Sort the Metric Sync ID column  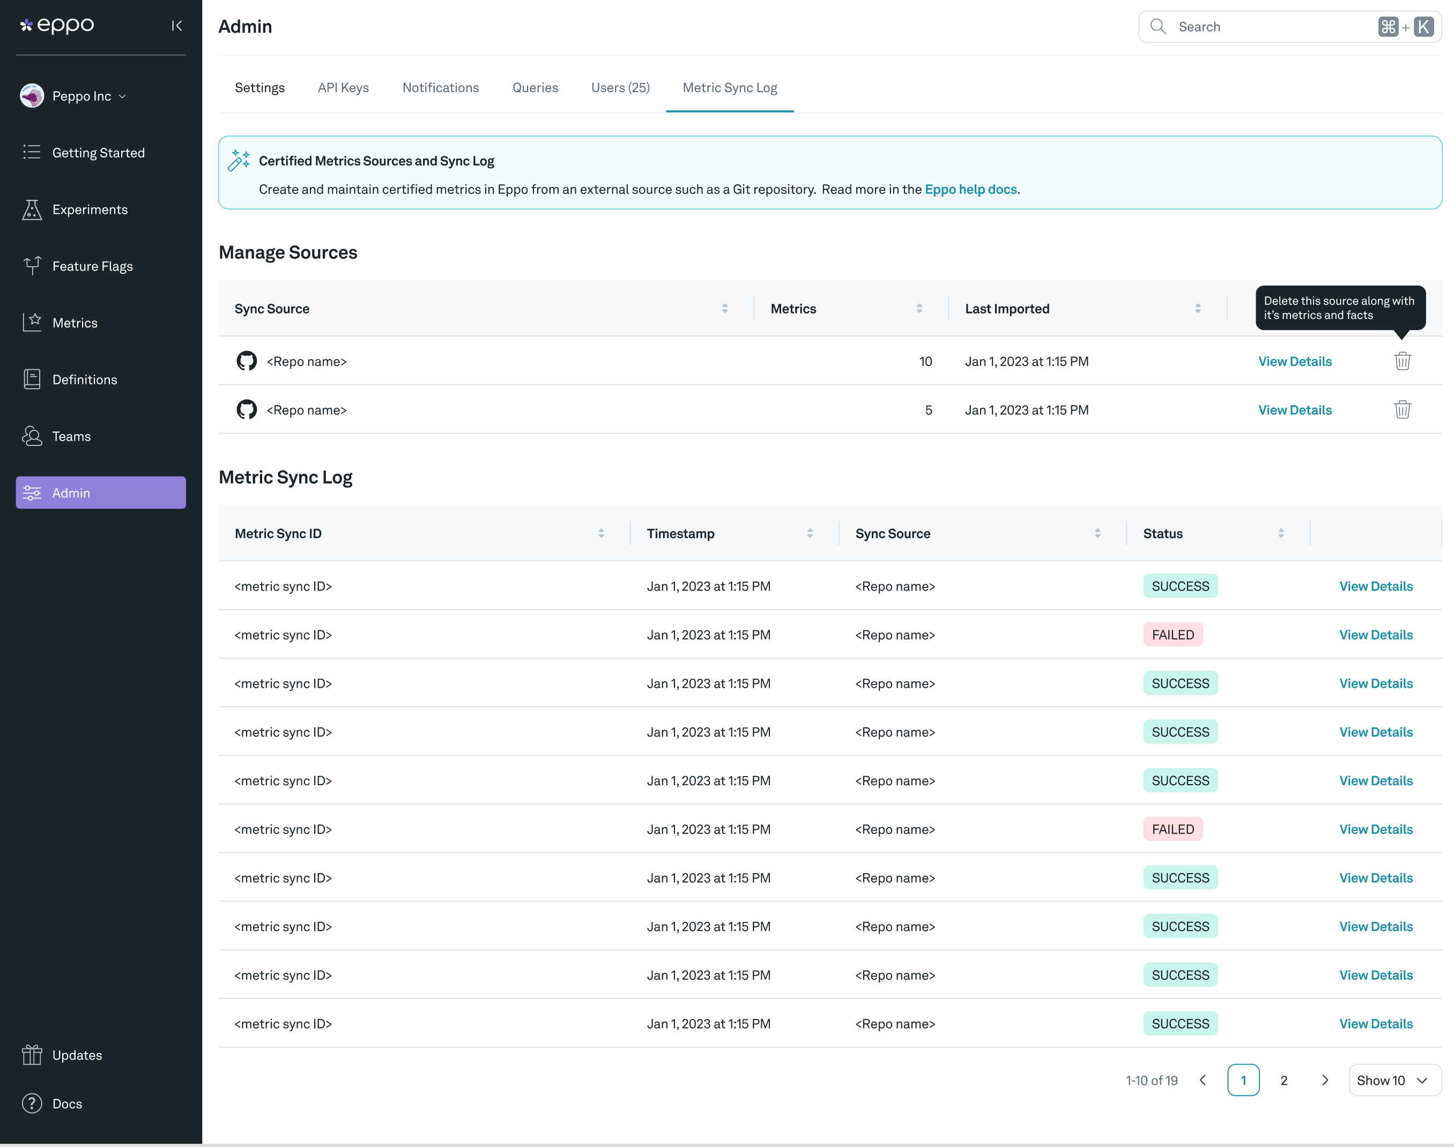(602, 533)
